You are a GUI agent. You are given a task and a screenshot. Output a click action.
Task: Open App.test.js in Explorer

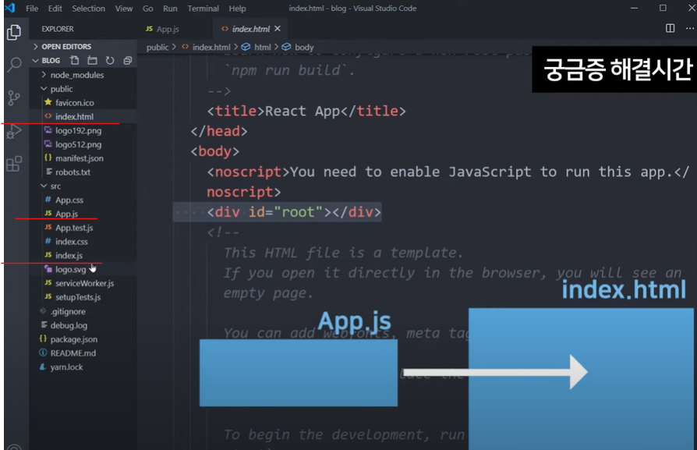point(83,228)
